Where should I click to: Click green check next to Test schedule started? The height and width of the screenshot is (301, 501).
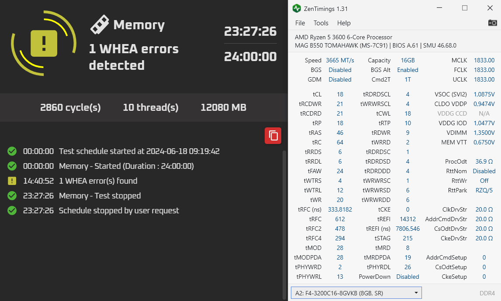tap(12, 151)
